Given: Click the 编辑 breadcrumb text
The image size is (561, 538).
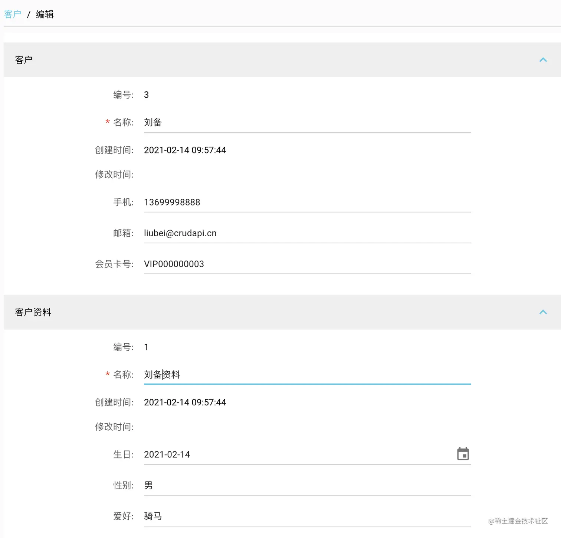Looking at the screenshot, I should tap(45, 14).
